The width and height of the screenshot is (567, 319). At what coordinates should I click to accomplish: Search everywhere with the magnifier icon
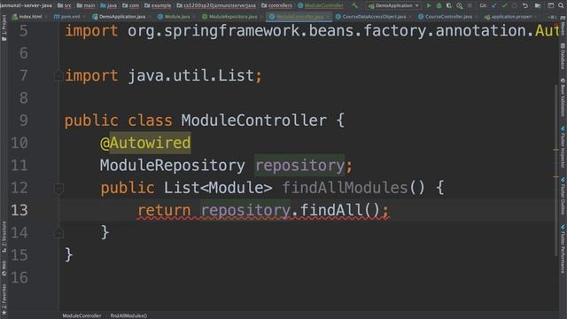pos(561,5)
